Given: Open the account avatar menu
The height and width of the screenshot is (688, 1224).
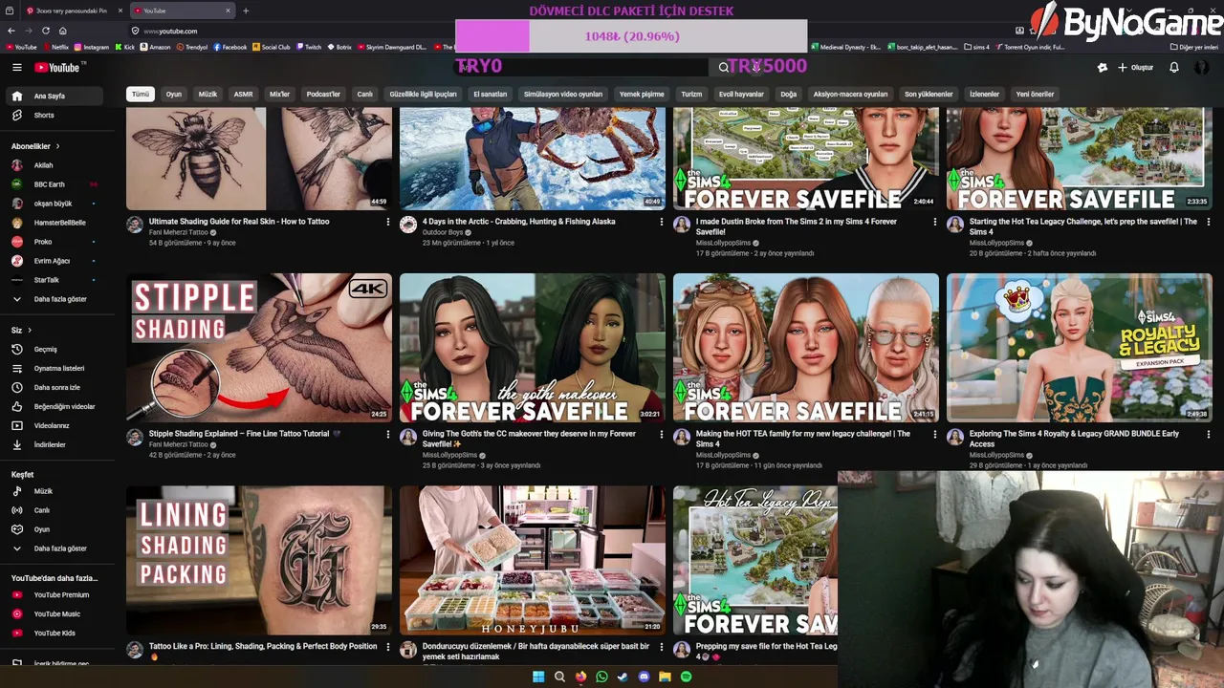Looking at the screenshot, I should click(1202, 68).
